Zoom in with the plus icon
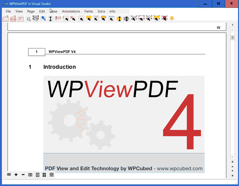The image size is (239, 186). click(x=16, y=175)
